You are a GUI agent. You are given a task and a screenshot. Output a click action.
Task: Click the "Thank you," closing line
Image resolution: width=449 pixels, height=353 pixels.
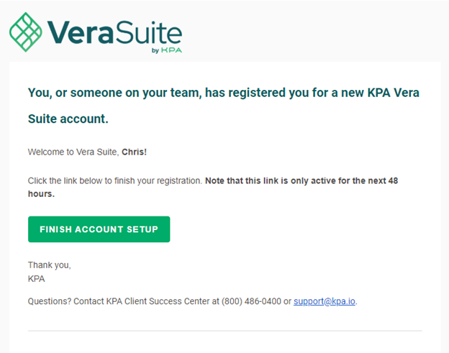click(49, 265)
